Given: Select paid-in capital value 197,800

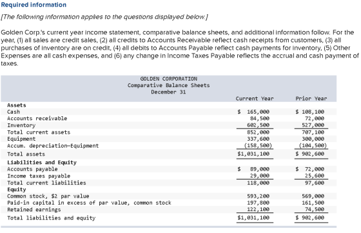Looking at the screenshot, I should (x=258, y=203).
